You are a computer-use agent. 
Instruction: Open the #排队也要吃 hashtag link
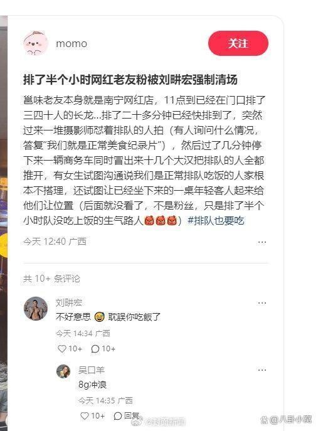tap(216, 220)
